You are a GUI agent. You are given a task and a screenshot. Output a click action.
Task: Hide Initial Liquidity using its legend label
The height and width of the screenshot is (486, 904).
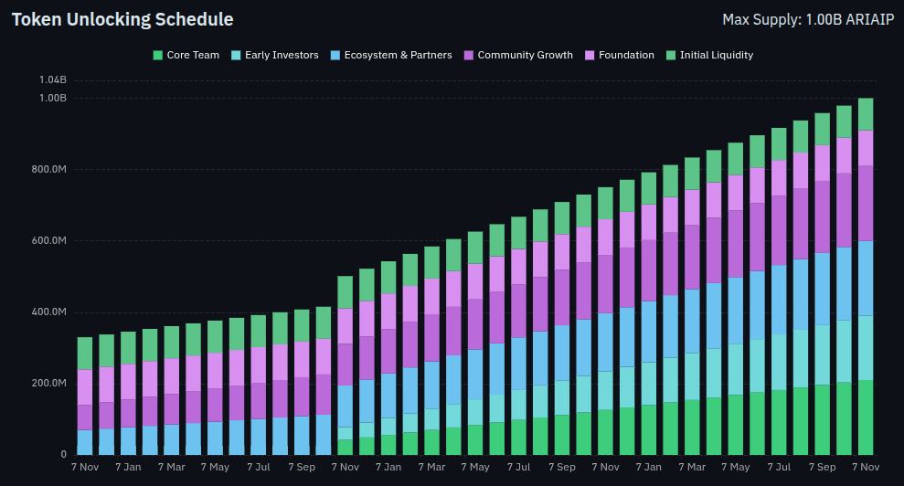tap(717, 56)
